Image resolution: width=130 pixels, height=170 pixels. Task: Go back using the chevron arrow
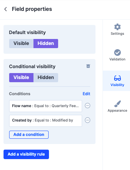[6, 9]
